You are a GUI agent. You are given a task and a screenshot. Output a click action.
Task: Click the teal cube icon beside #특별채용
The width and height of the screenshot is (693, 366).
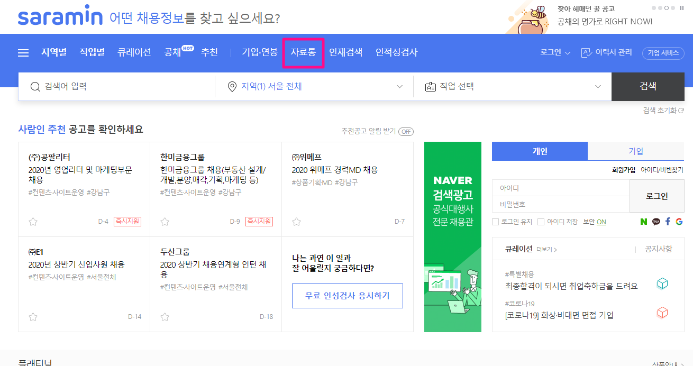(662, 284)
